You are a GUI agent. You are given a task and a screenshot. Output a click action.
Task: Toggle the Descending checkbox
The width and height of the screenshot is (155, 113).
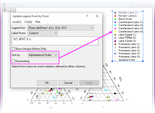click(13, 61)
